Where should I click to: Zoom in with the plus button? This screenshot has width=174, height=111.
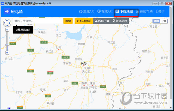pos(7,30)
